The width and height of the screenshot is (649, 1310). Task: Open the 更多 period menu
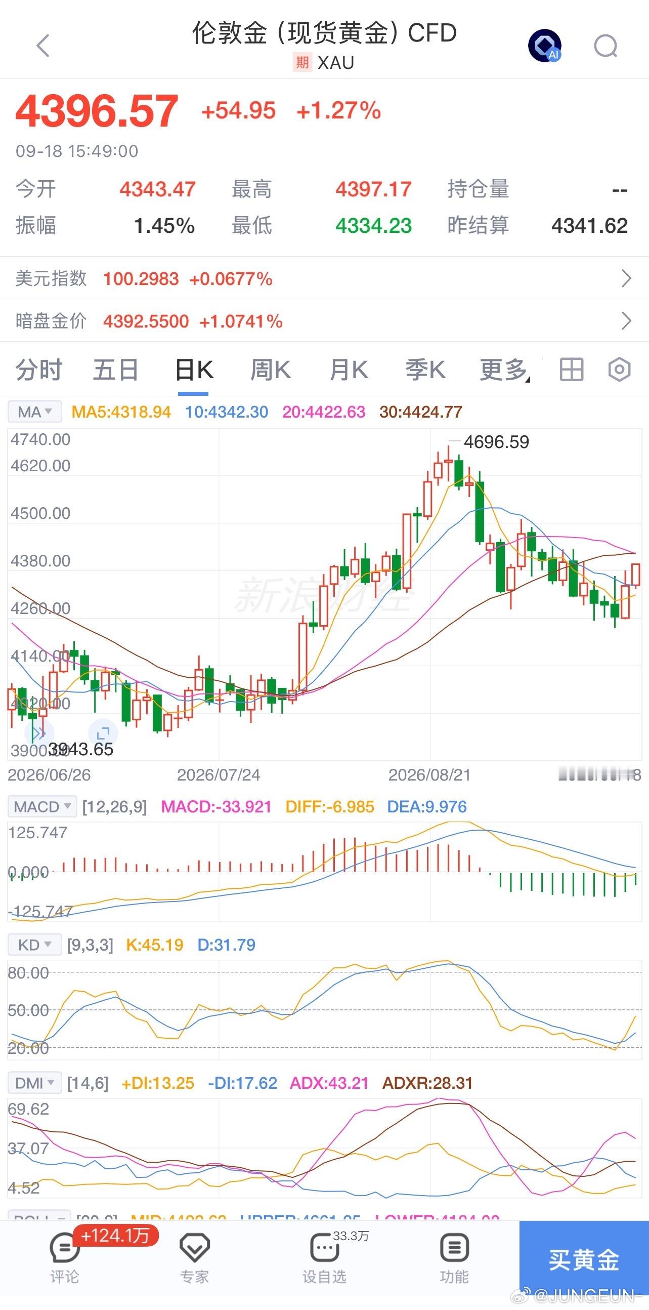504,370
